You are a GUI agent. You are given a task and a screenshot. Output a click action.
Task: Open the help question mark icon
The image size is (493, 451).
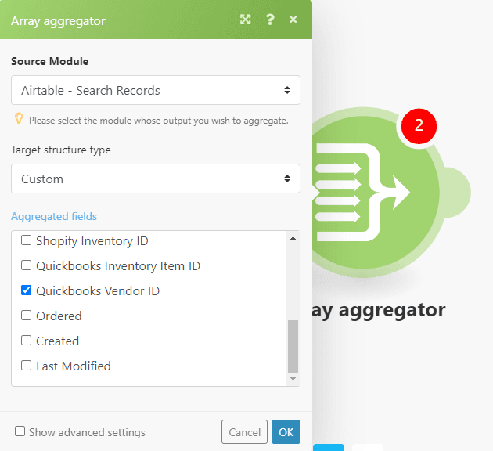270,20
